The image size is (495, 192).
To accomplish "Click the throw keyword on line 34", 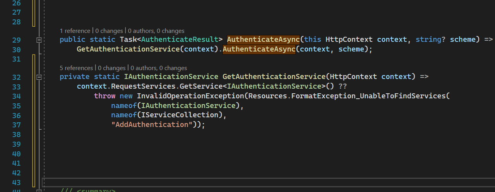I will (104, 96).
